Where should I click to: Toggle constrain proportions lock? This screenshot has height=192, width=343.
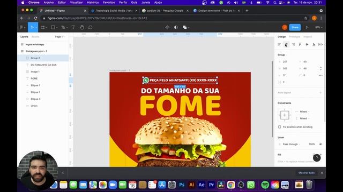[x=320, y=68]
